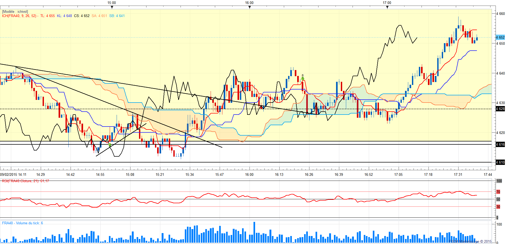Open the RSI(FRA40 Cloture, 21) indicator label

tap(26, 181)
